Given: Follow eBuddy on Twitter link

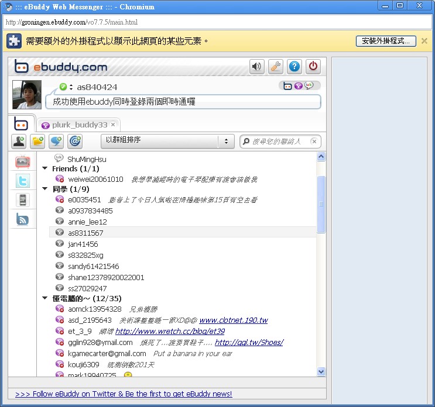Looking at the screenshot, I should (x=124, y=394).
